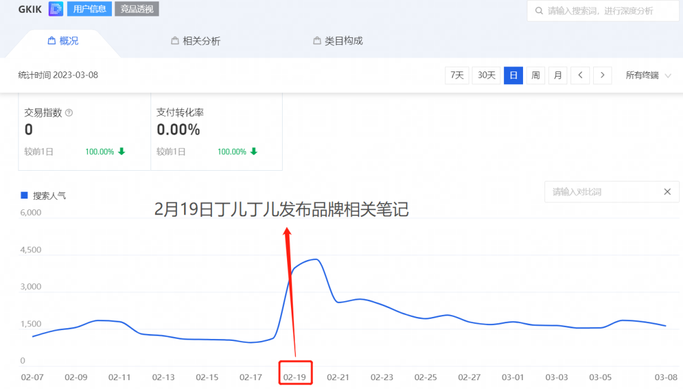
Task: Select the 支付转化率 metric card
Action: pyautogui.click(x=216, y=132)
